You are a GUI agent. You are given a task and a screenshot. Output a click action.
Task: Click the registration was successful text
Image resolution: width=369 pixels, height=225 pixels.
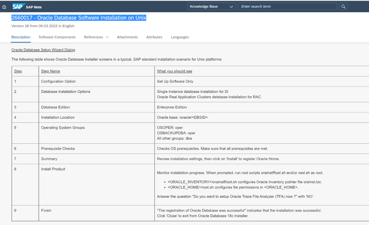tap(239, 211)
